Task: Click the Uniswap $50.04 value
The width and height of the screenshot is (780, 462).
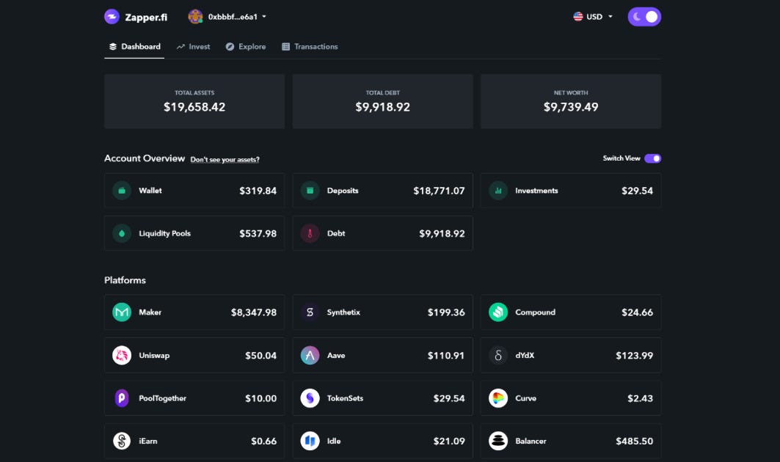Action: tap(260, 355)
